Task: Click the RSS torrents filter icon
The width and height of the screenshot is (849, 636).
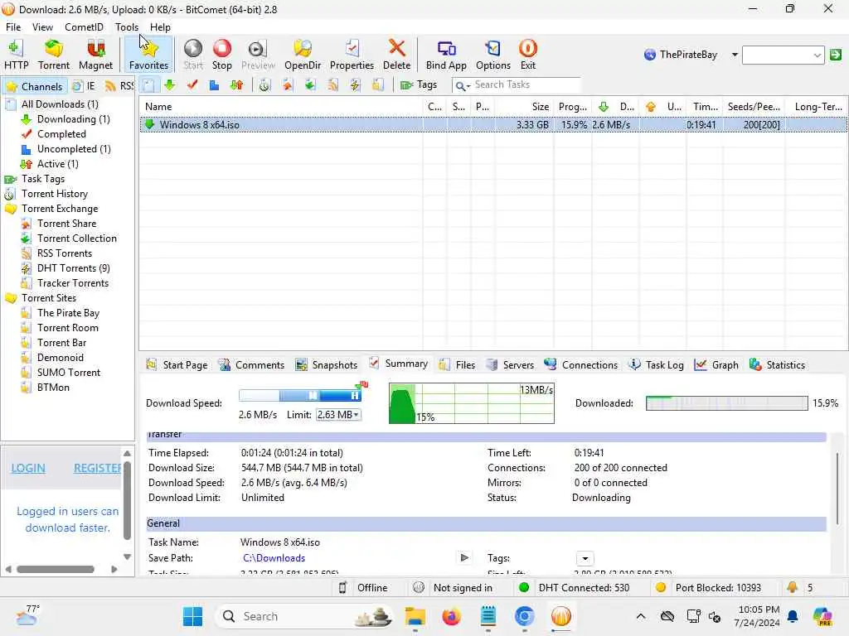Action: (x=332, y=85)
